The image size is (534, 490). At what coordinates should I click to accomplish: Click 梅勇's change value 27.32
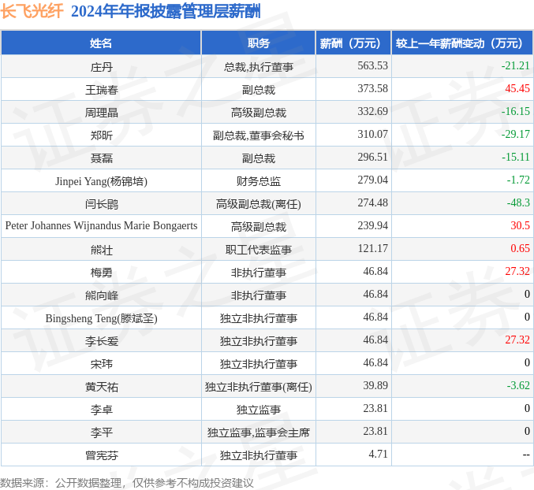(517, 271)
